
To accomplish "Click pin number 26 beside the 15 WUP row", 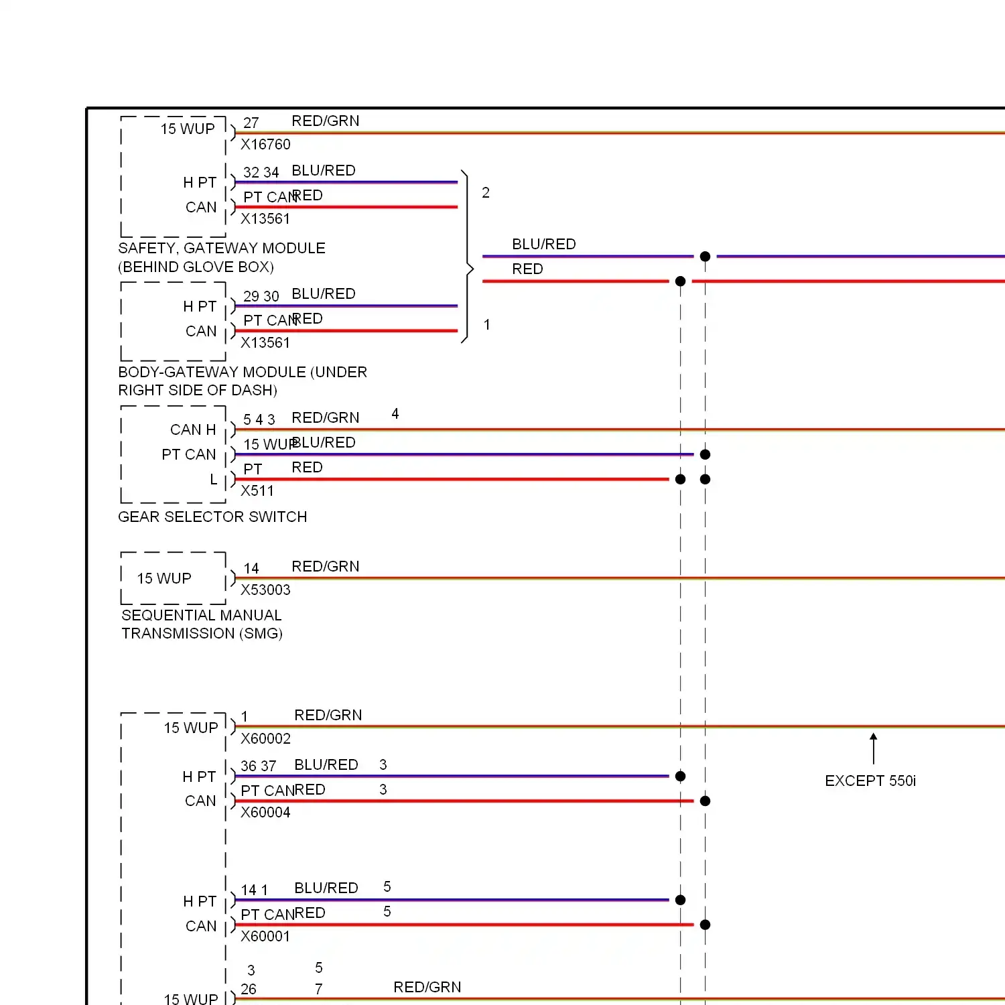I will [249, 989].
